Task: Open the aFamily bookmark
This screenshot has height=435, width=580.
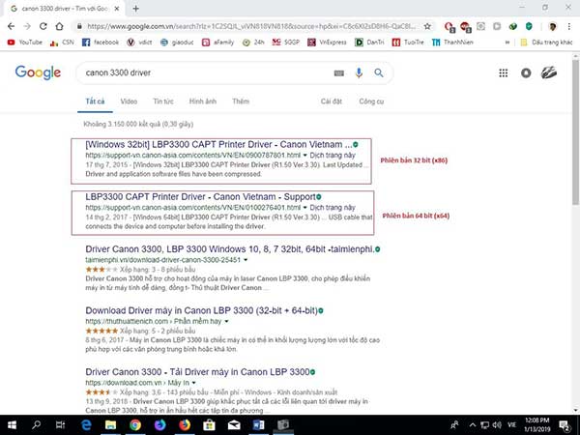Action: (217, 43)
